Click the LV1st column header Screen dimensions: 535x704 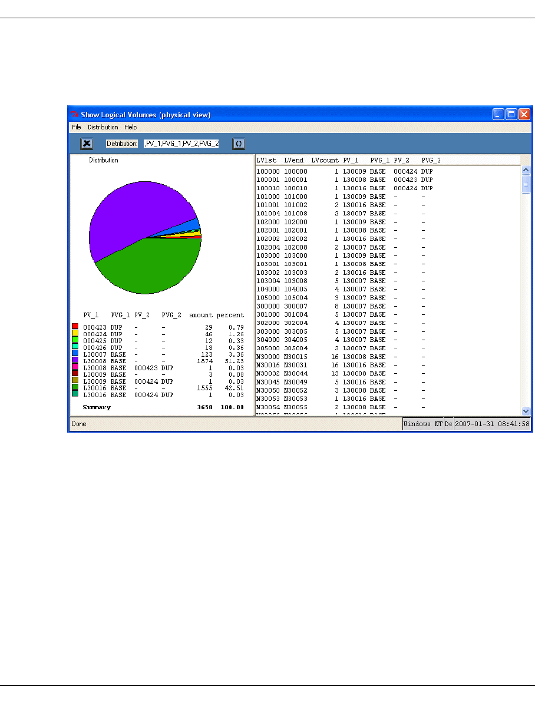[x=266, y=160]
